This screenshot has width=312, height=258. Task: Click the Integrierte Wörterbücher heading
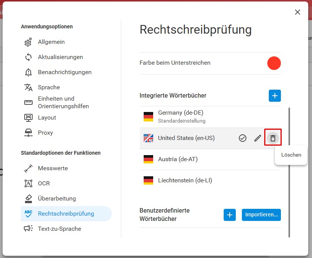tap(173, 96)
